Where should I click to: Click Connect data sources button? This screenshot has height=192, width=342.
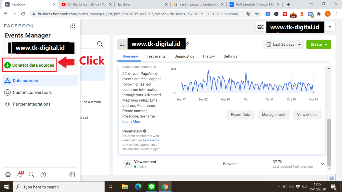pos(29,65)
